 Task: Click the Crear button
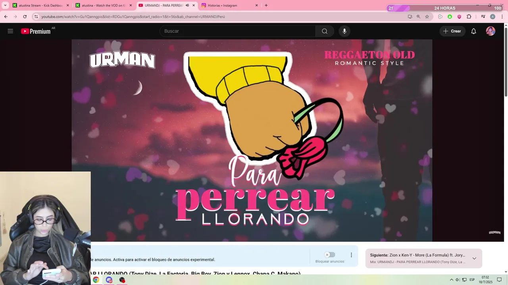click(x=452, y=31)
